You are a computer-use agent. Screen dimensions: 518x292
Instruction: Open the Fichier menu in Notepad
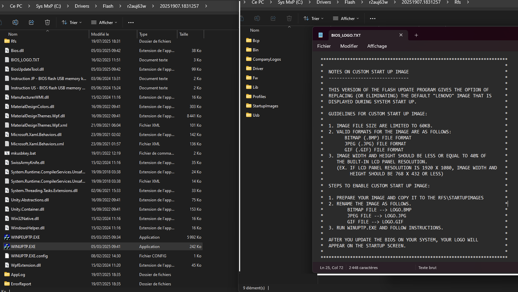[x=324, y=46]
